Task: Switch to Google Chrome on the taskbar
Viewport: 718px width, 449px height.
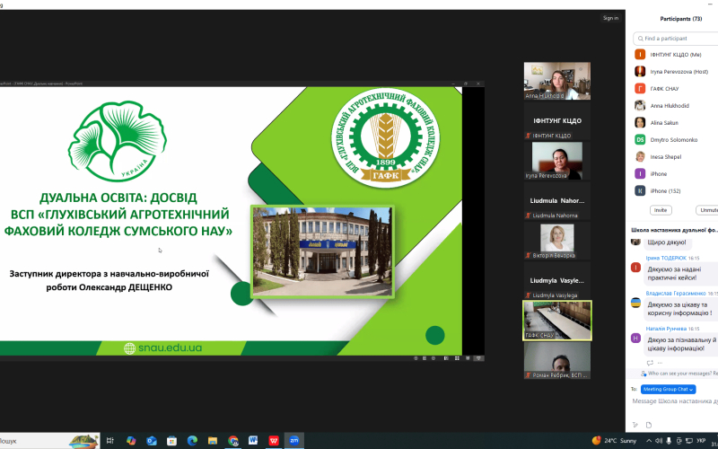Action: [x=233, y=441]
